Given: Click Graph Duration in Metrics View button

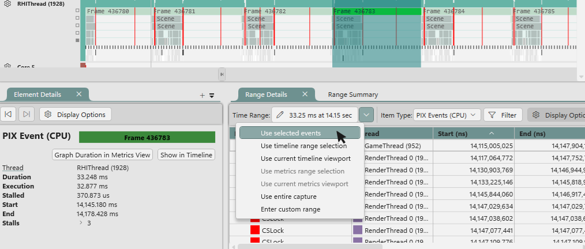Looking at the screenshot, I should pos(102,155).
